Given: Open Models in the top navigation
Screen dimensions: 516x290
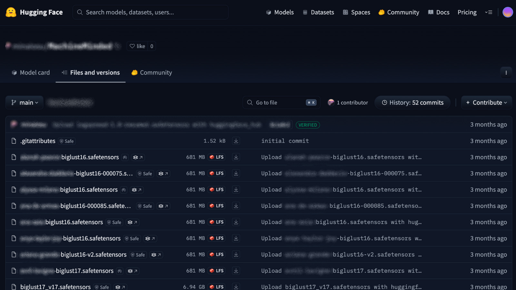Looking at the screenshot, I should 280,12.
